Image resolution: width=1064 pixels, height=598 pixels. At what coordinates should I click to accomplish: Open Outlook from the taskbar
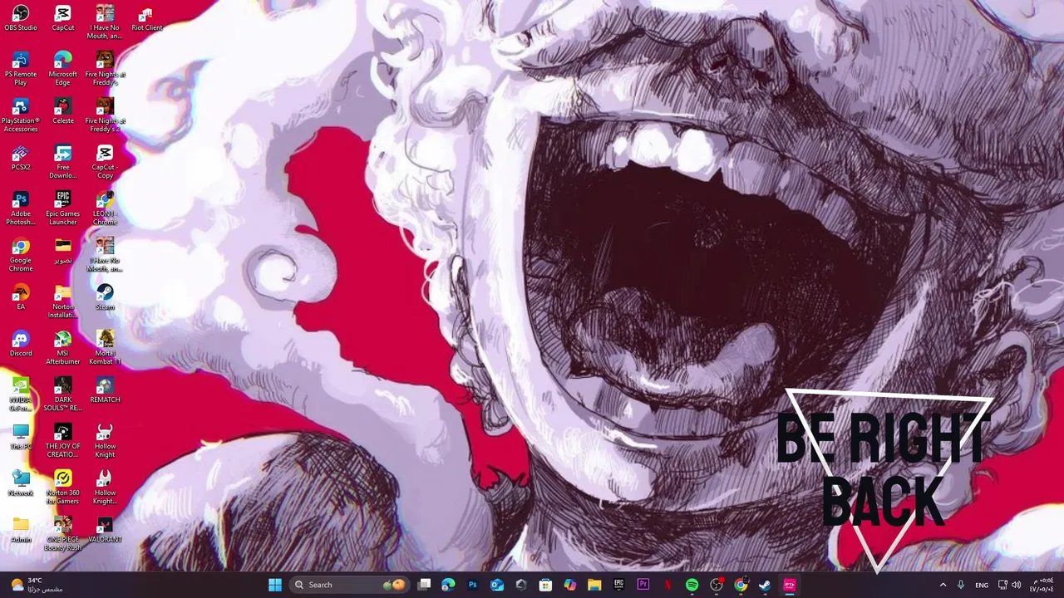pos(497,585)
